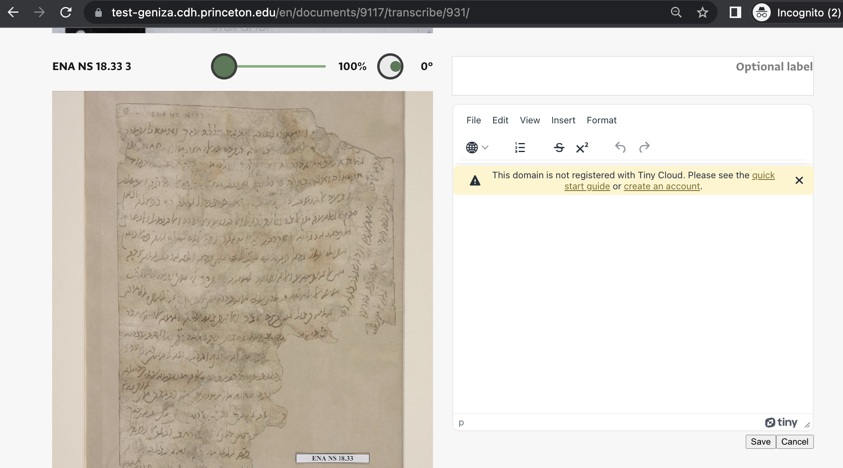Open the File menu in the editor
Image resolution: width=843 pixels, height=468 pixels.
(474, 120)
